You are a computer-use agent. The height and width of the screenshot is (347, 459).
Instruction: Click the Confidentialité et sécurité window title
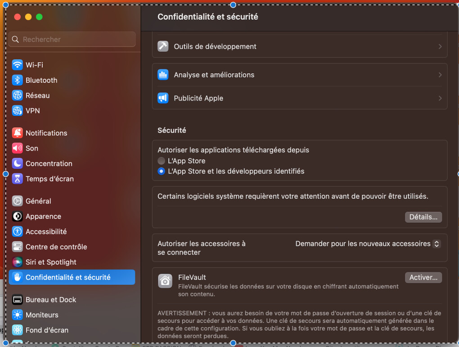pos(208,17)
